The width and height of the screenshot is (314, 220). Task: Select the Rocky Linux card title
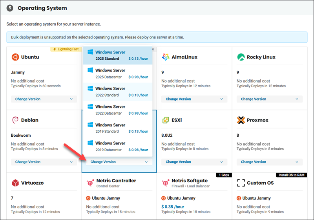(261, 57)
